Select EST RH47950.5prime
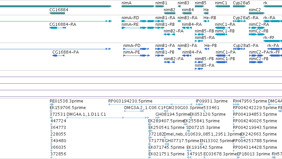Viewport: 282px width, 159px height. tap(236, 104)
